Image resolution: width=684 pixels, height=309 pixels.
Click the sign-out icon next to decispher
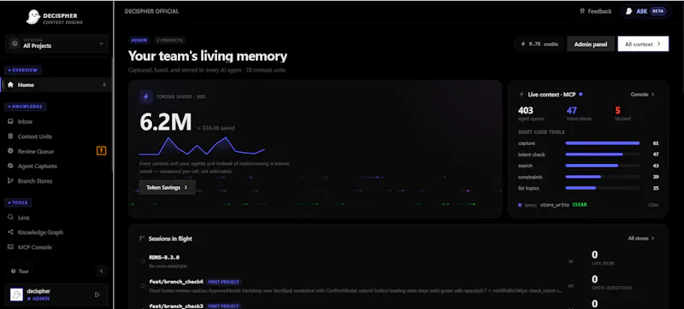pyautogui.click(x=97, y=294)
